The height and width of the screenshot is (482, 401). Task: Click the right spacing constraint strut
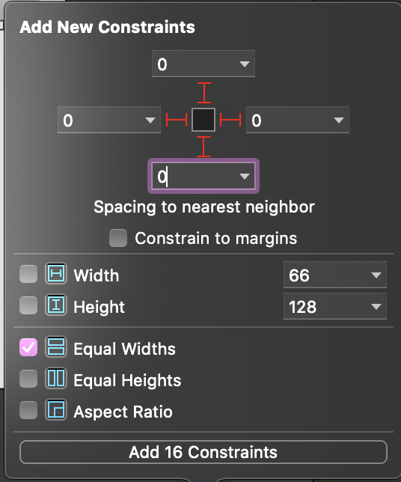click(x=230, y=120)
